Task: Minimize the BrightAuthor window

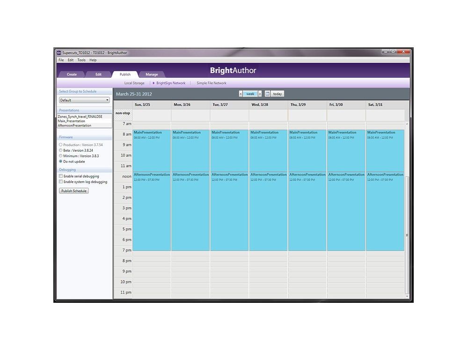Action: 386,51
